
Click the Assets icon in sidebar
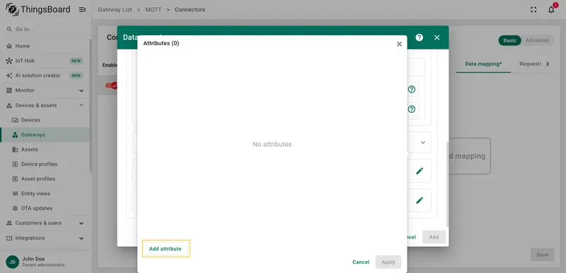[x=15, y=150]
